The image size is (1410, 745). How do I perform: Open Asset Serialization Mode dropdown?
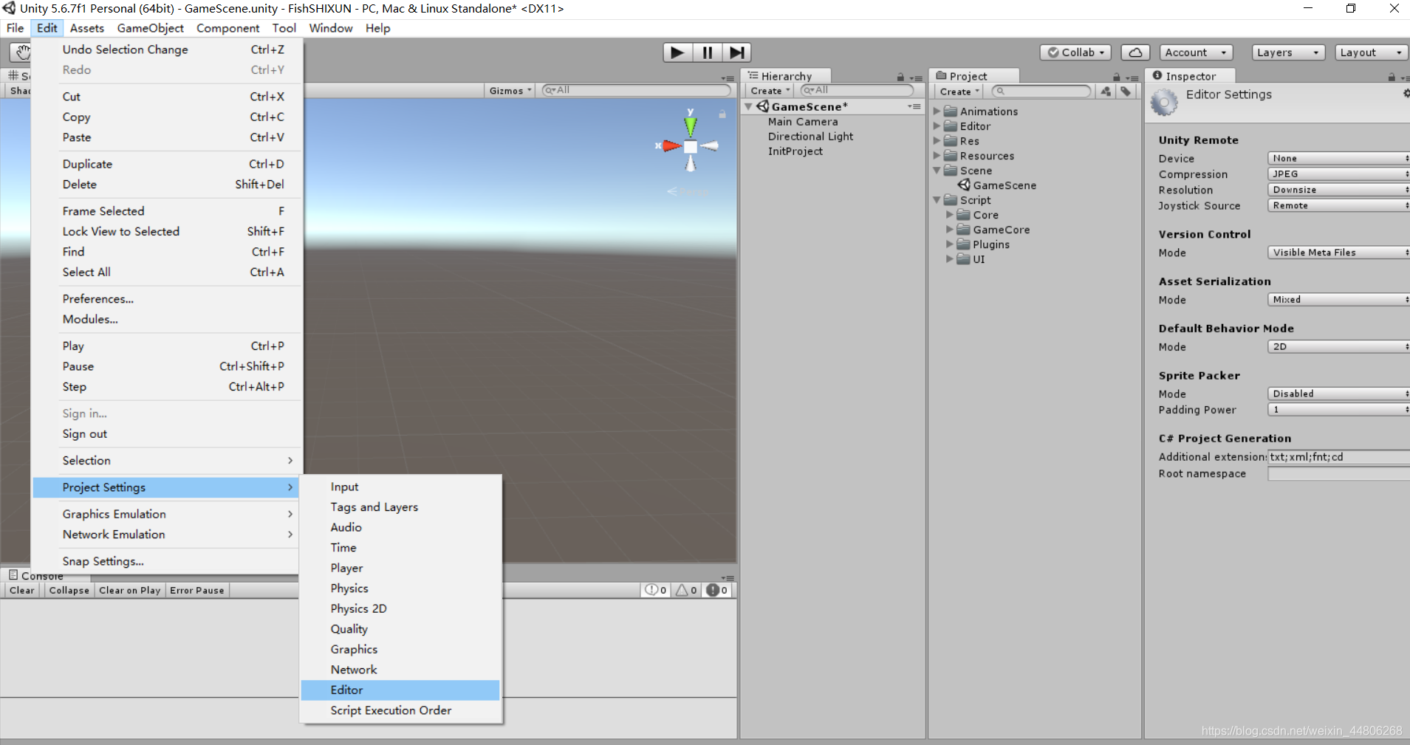[1338, 299]
